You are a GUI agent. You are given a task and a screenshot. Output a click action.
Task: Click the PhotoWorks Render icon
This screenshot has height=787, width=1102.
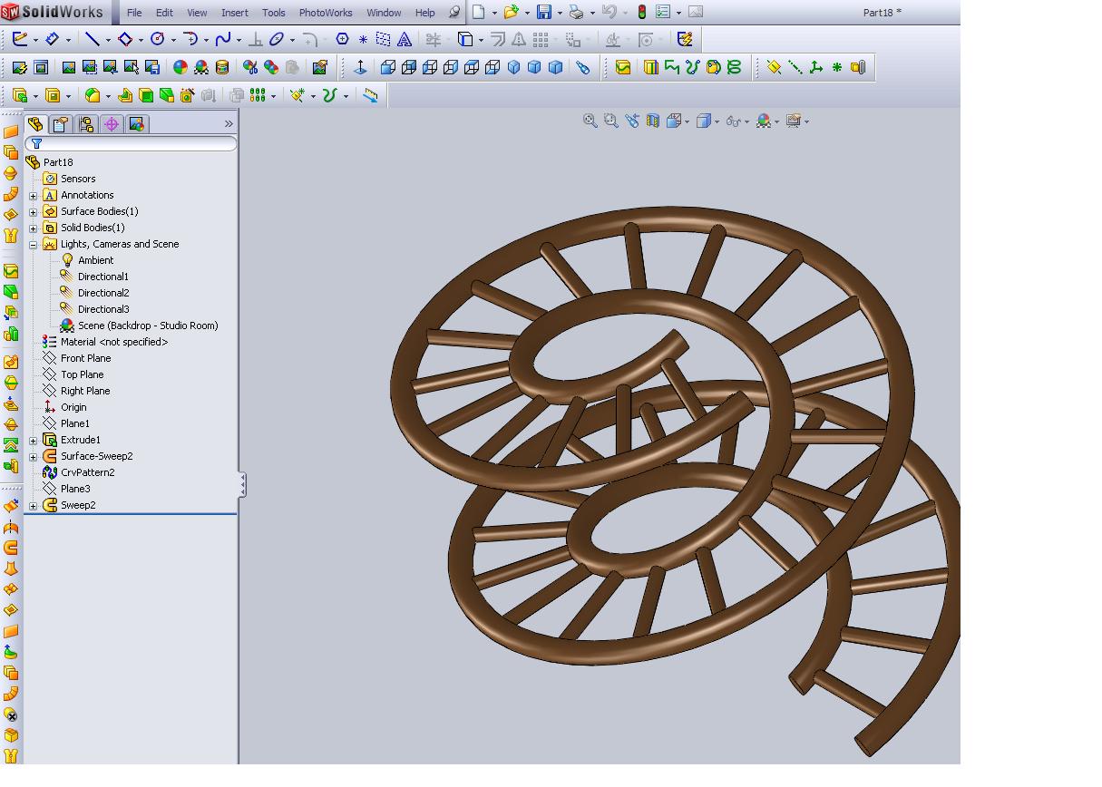pyautogui.click(x=69, y=67)
